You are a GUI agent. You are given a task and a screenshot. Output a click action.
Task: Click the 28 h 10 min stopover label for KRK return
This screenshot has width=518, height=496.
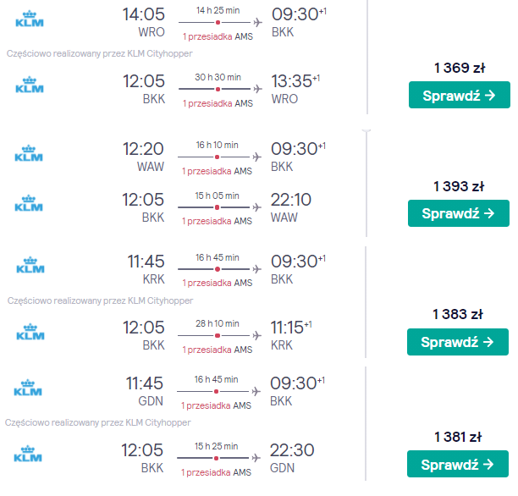pos(218,350)
